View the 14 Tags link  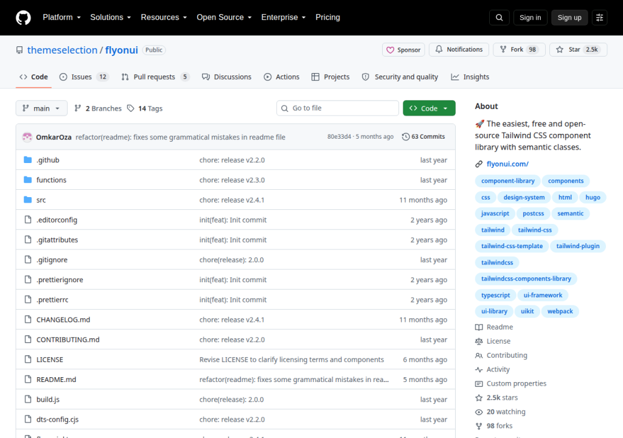click(145, 108)
